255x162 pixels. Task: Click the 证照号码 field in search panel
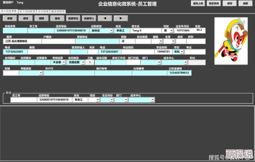click(55, 100)
